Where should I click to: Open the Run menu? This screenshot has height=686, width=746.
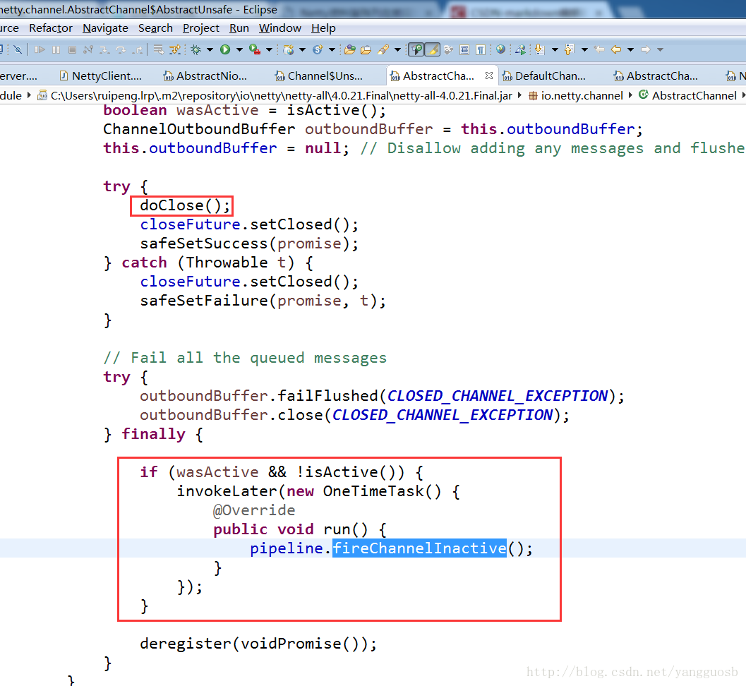239,28
